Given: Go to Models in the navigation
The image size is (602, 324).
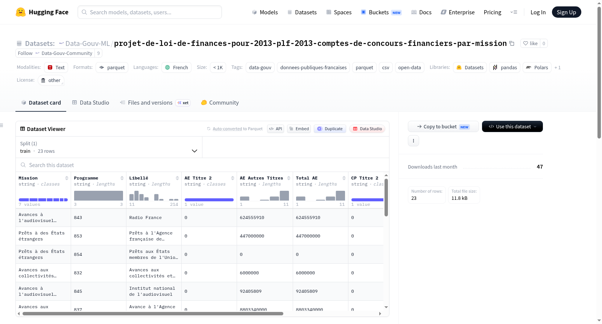Looking at the screenshot, I should click(265, 12).
